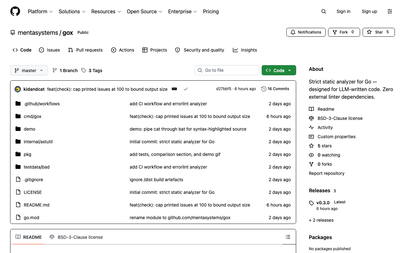
Task: View the 0 forks link
Action: [x=320, y=164]
